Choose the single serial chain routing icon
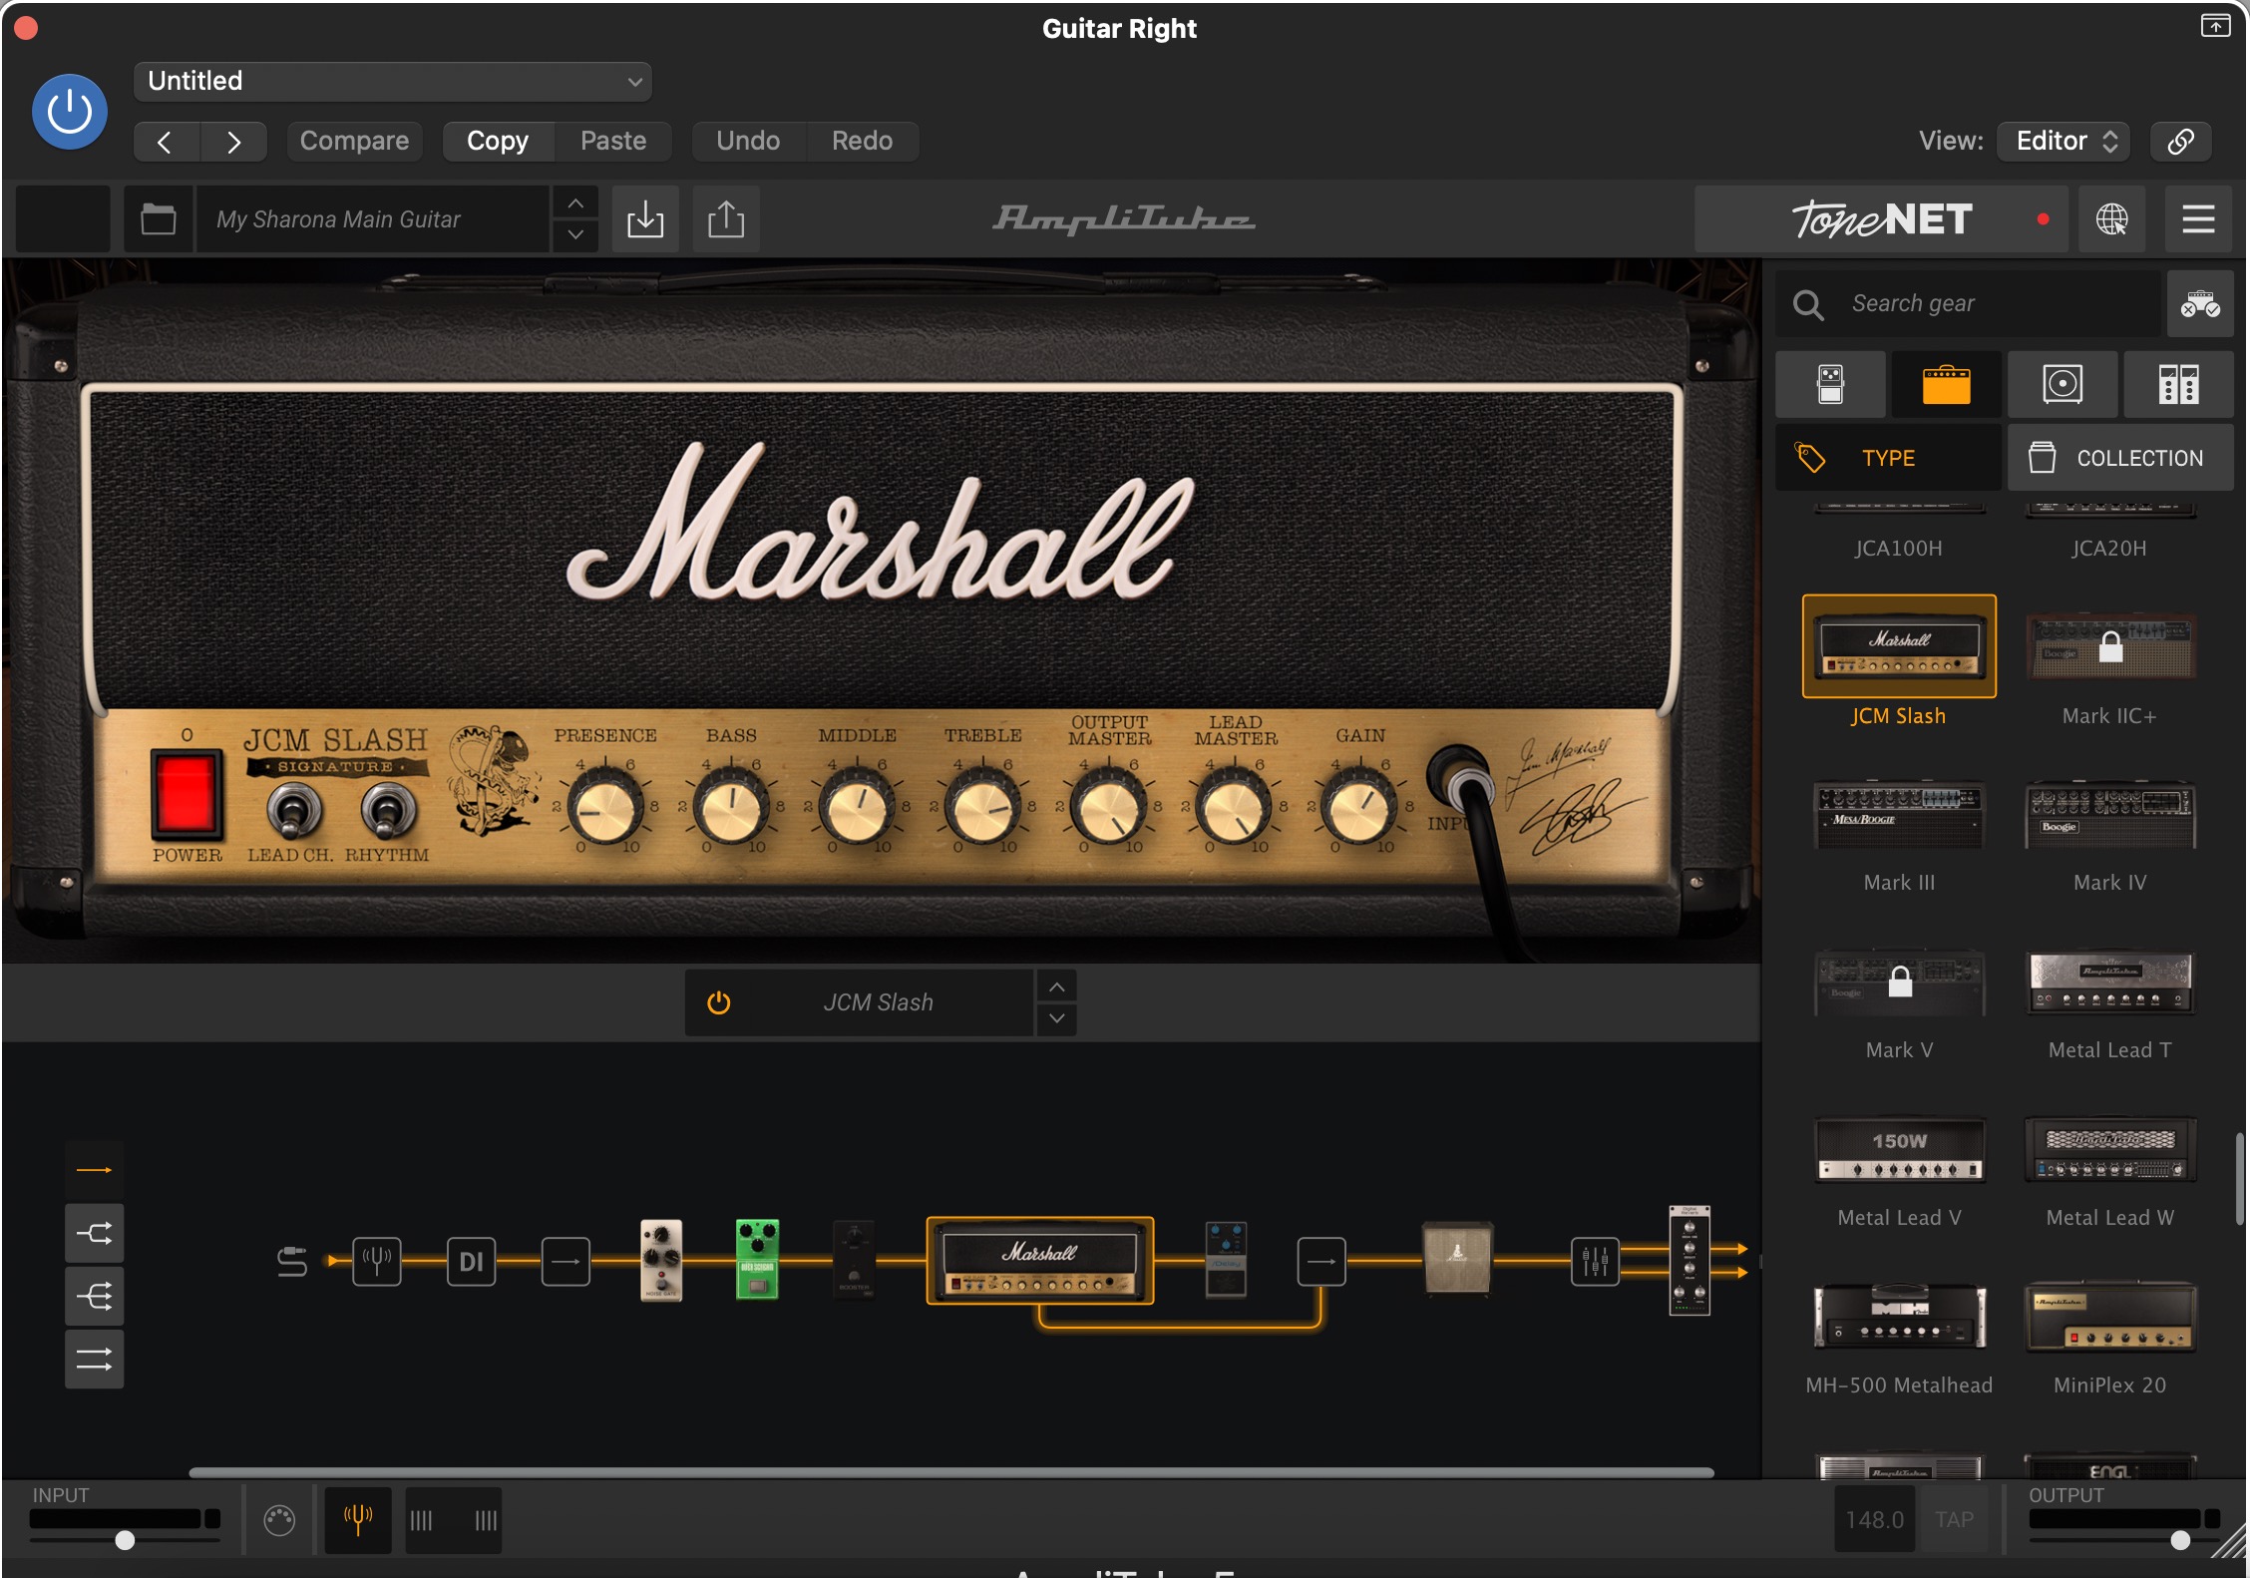 pos(95,1170)
